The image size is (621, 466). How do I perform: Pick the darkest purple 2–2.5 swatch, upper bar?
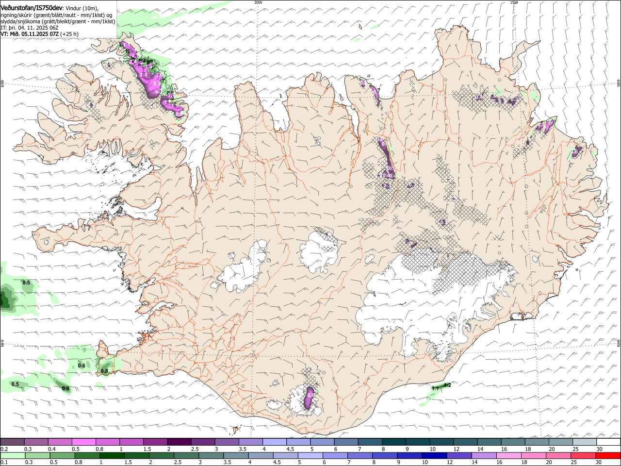point(179,442)
